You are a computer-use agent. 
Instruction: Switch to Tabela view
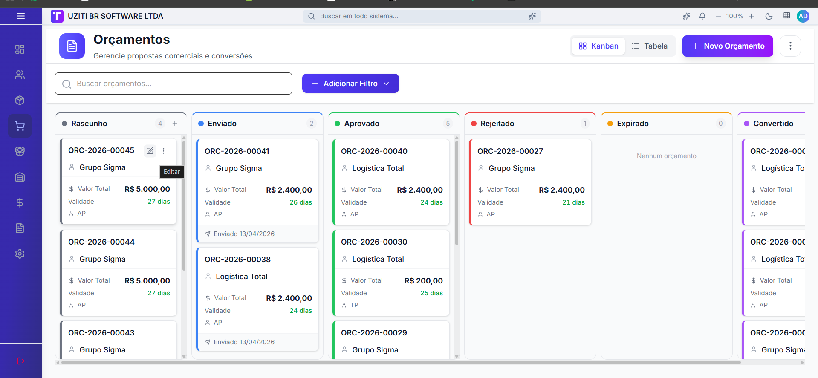[650, 46]
